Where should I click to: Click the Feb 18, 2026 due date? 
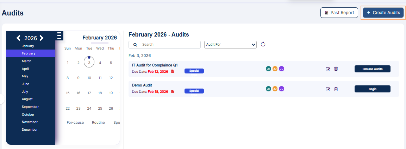coord(158,92)
